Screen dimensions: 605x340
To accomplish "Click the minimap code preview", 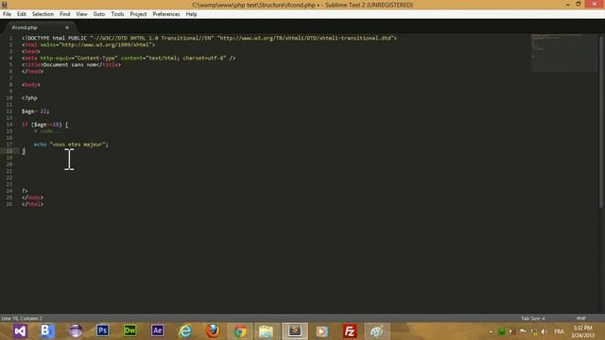I will tap(563, 53).
